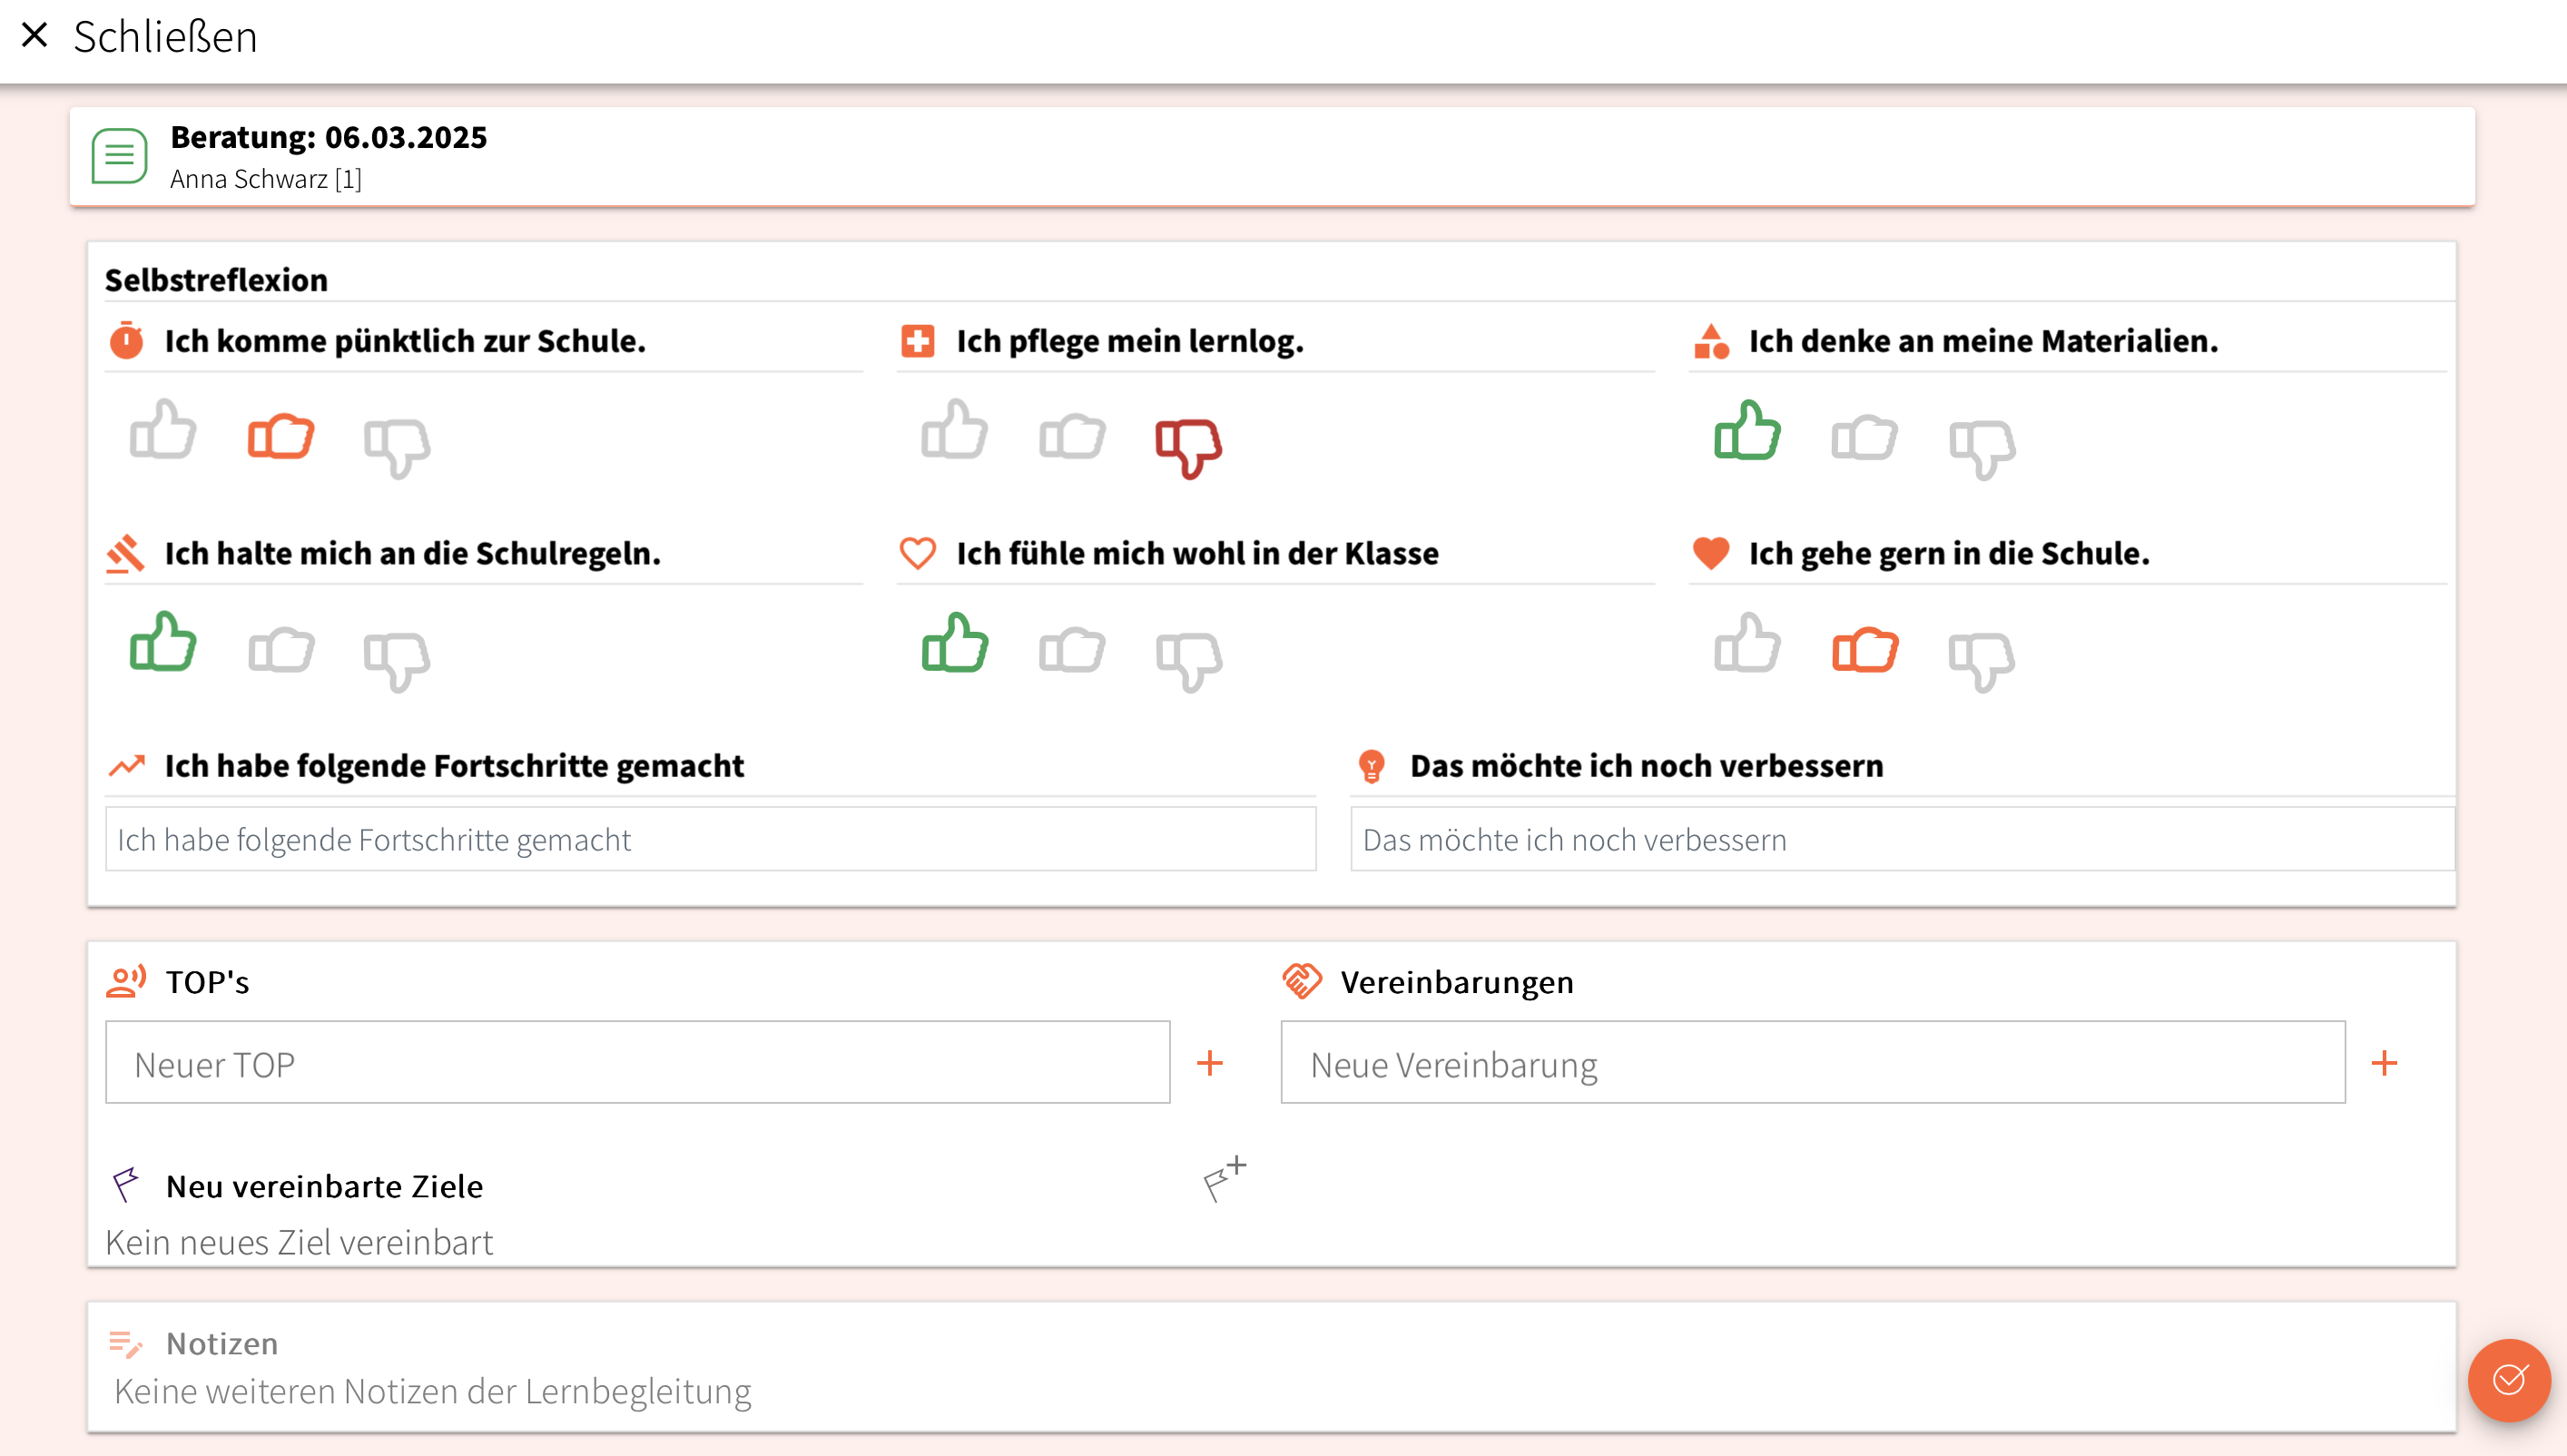Select thumbs up for 'Ich denke an meine Materialien'
The width and height of the screenshot is (2567, 1456).
tap(1747, 431)
